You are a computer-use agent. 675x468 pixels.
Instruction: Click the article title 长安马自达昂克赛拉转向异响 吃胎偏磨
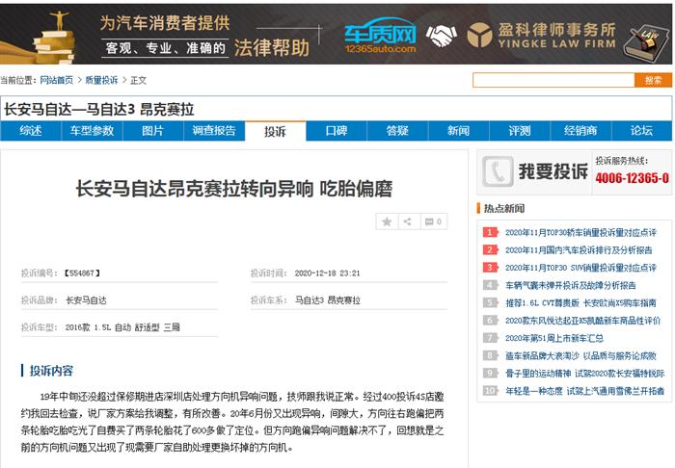click(x=234, y=189)
